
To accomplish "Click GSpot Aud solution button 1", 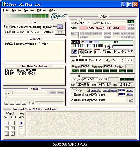I will (13, 123).
